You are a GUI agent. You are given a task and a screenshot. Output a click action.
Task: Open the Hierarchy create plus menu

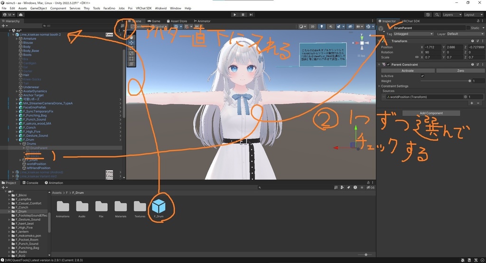pos(4,26)
